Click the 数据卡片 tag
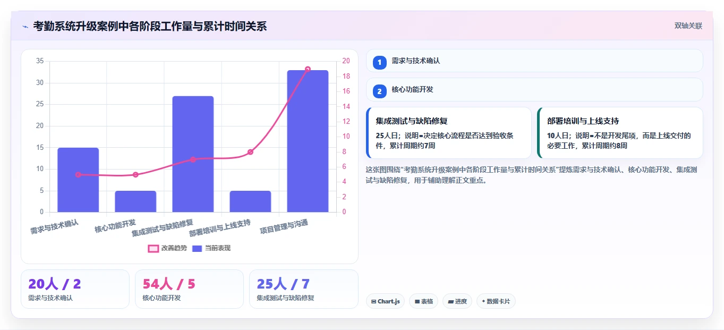This screenshot has height=330, width=724. (496, 301)
